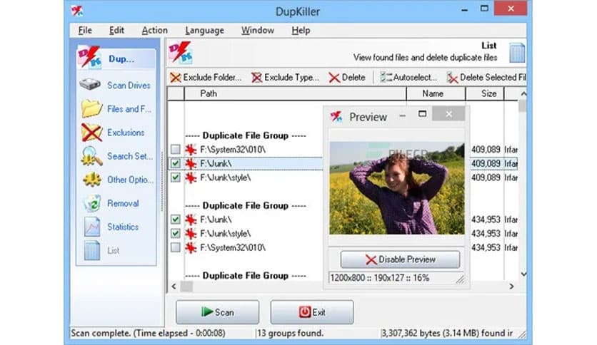597x345 pixels.
Task: Open the Action menu
Action: (x=154, y=30)
